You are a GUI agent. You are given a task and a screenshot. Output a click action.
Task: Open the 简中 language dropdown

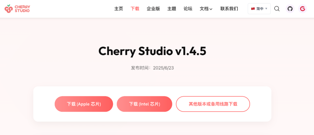click(259, 9)
